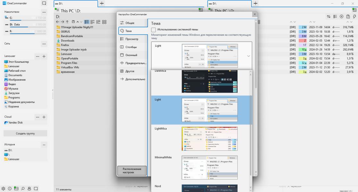Viewport: 358px width, 192px height.
Task: Open Этот Компьютер in favorites
Action: point(16,62)
